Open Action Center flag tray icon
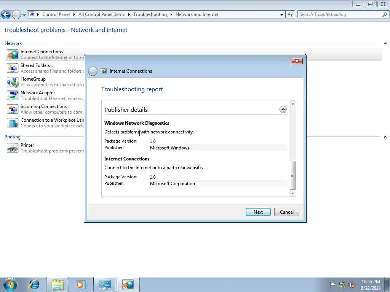The image size is (390, 292). [332, 284]
